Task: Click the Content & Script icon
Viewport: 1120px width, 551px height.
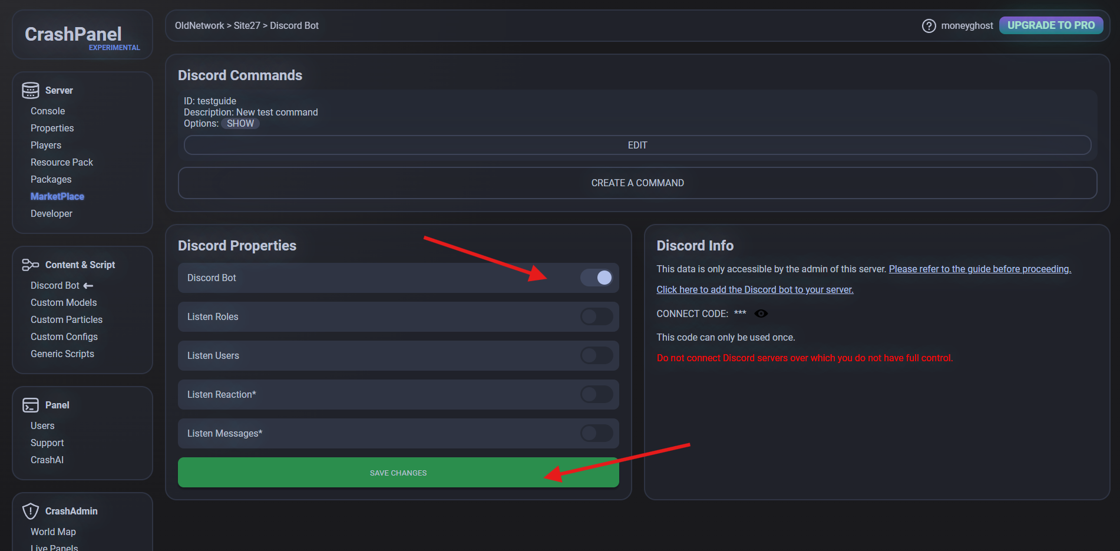Action: [31, 265]
